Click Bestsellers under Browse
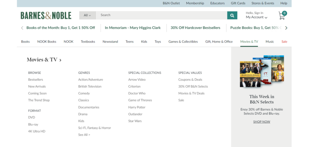The image size is (309, 147). tap(35, 80)
